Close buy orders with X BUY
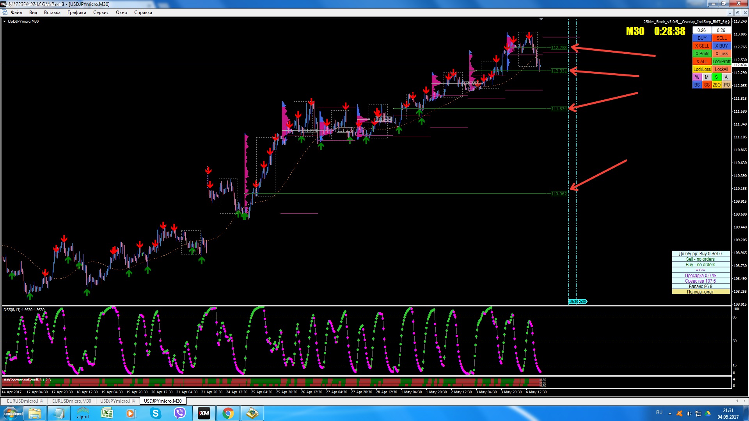 click(x=721, y=46)
